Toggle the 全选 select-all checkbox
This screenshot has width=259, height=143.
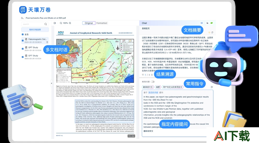(x=23, y=34)
